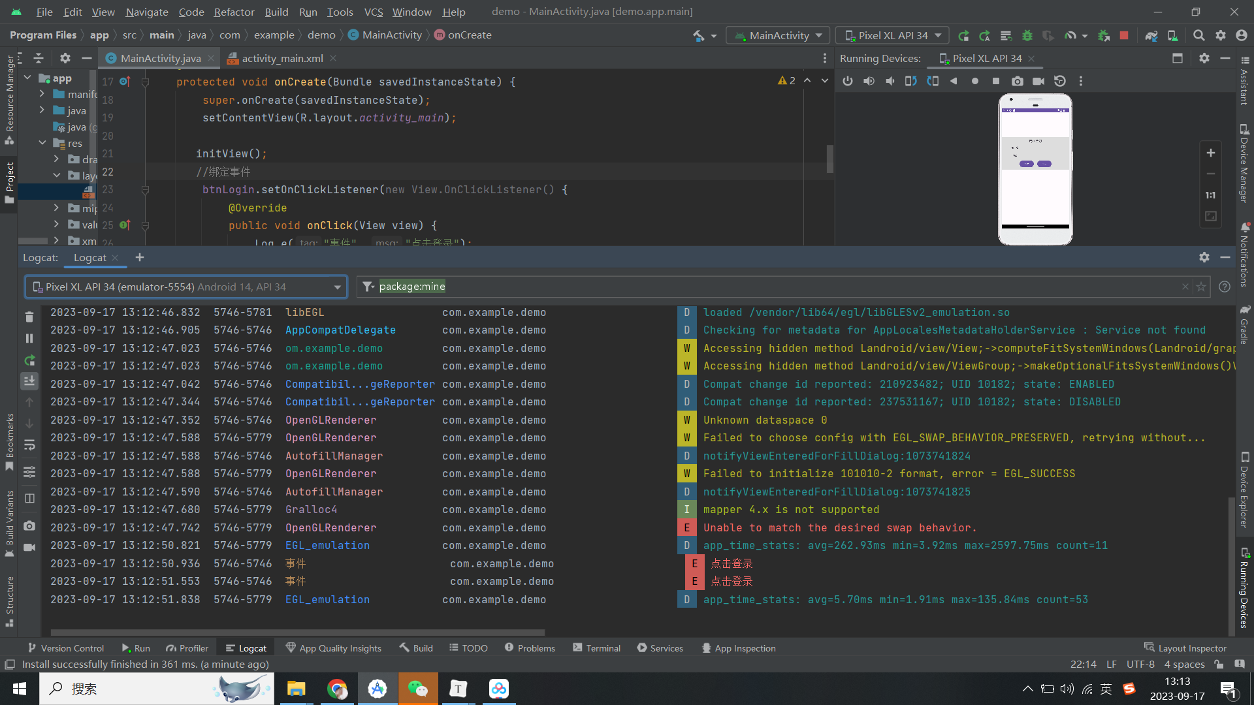
Task: Toggle scroll to end in Logcat
Action: point(29,381)
